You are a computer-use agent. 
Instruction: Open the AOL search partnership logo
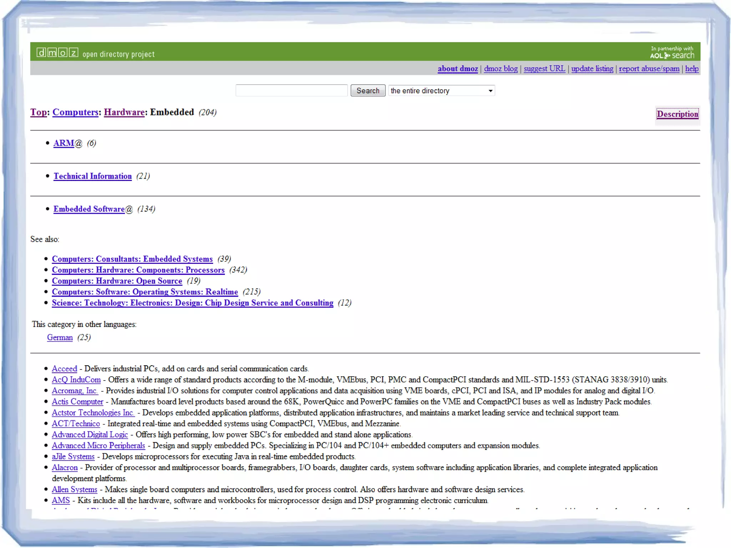point(672,52)
